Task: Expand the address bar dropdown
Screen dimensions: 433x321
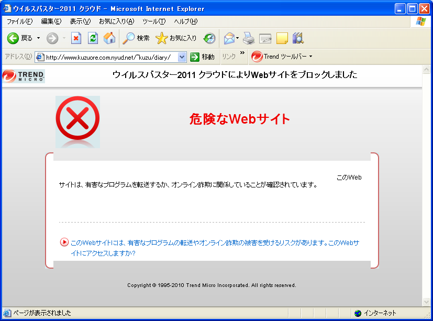Action: 182,57
